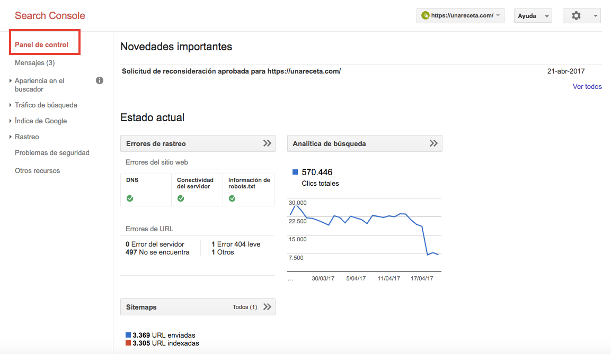Click the Search Console logo text
The image size is (611, 354).
tap(50, 16)
